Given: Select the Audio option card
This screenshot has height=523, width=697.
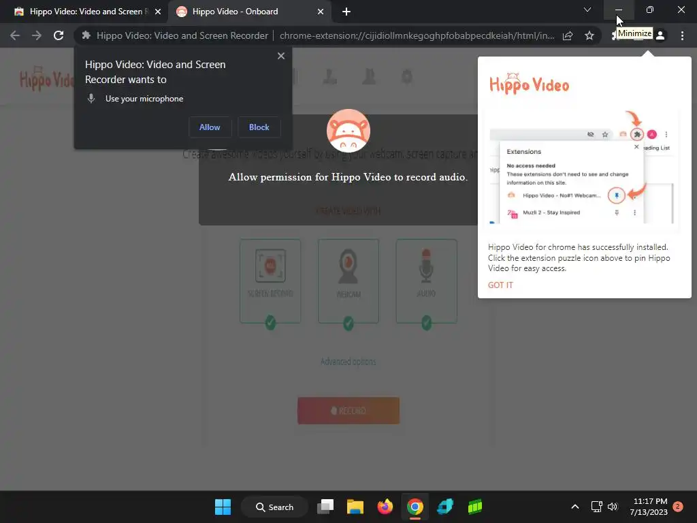Looking at the screenshot, I should (426, 281).
